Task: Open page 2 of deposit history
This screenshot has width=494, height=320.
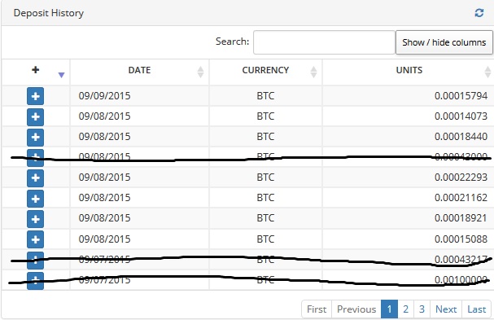Action: [x=406, y=309]
